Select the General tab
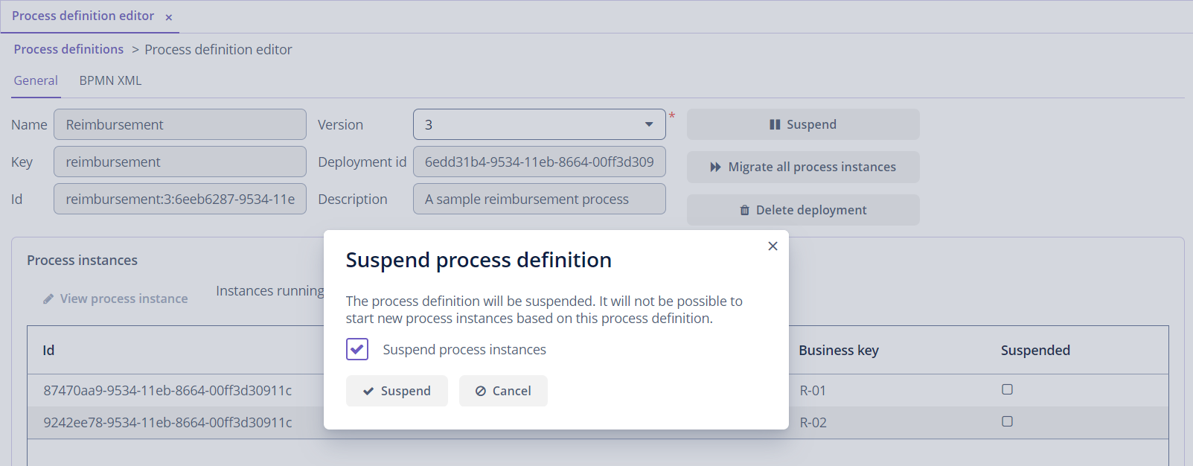 coord(36,80)
